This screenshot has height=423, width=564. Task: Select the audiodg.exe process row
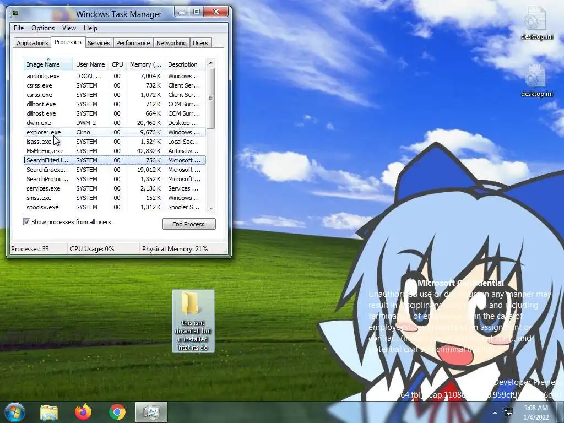click(x=115, y=76)
